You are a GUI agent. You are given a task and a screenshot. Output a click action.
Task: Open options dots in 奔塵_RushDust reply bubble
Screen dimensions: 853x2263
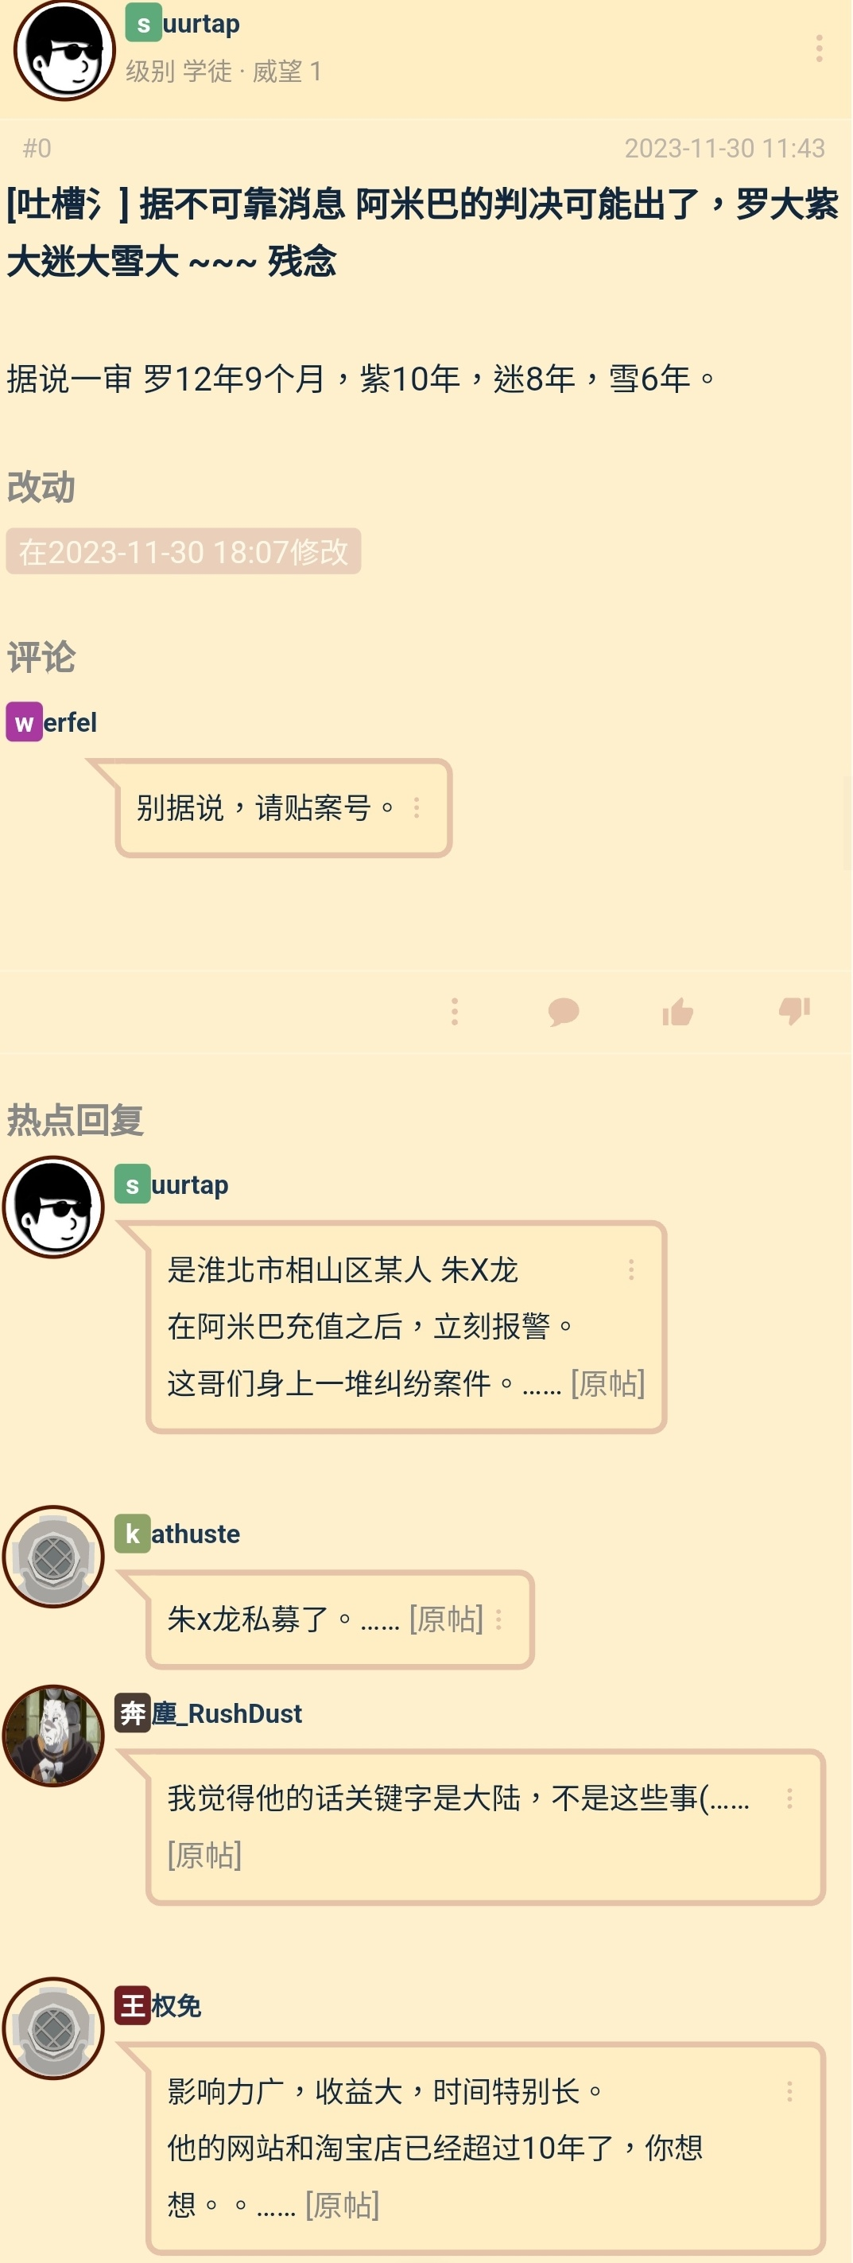point(789,1798)
